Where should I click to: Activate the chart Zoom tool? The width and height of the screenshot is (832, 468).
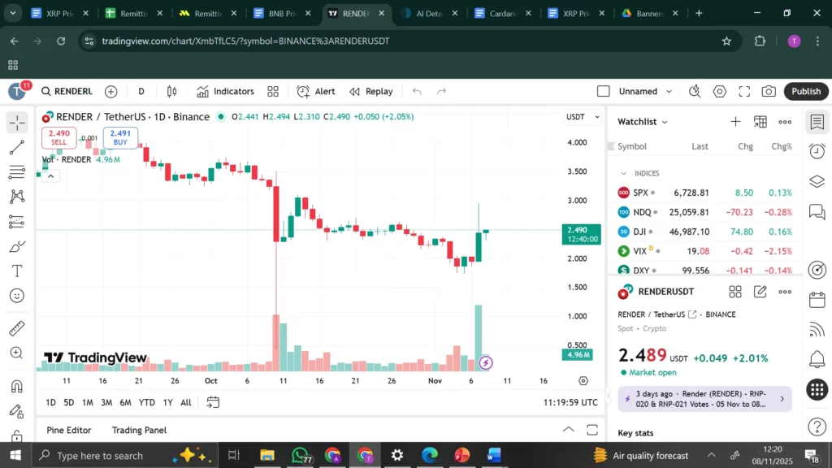(x=17, y=353)
